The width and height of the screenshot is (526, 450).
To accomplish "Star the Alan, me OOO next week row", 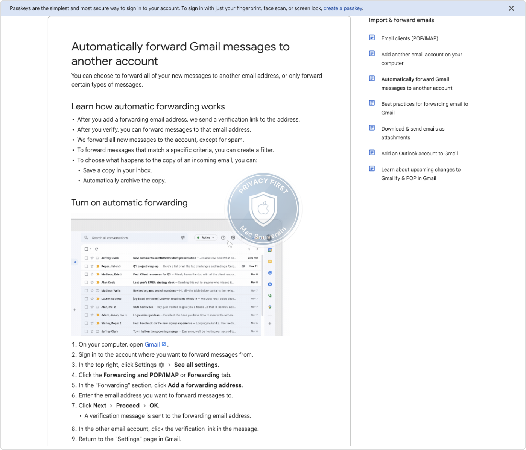I will 92,307.
